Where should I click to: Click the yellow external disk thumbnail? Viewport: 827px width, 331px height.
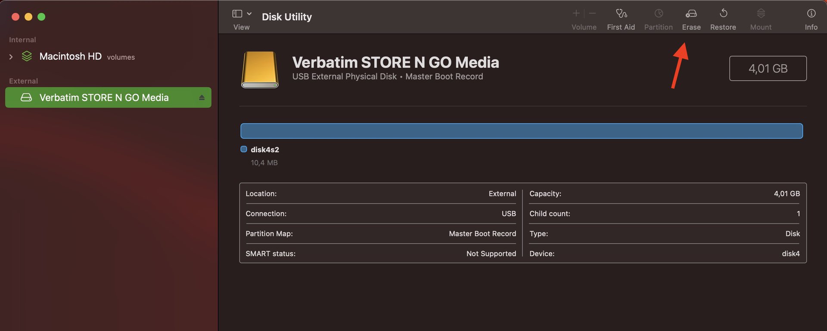pyautogui.click(x=260, y=70)
